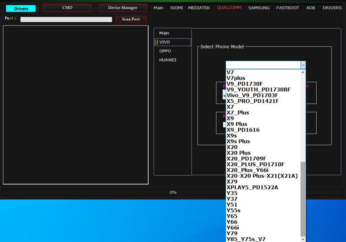
Task: Choose Y55s model
Action: pos(263,210)
